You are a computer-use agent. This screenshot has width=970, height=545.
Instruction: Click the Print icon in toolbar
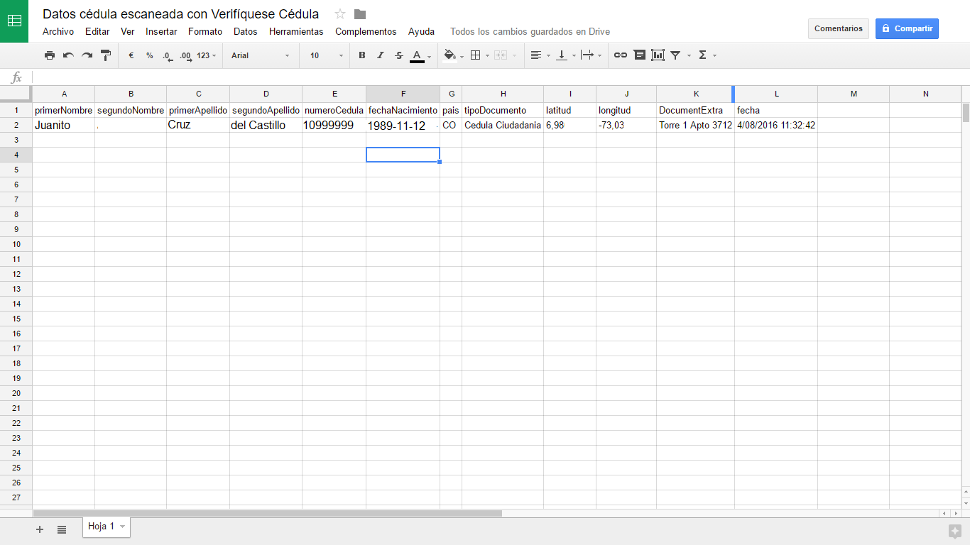pos(50,55)
